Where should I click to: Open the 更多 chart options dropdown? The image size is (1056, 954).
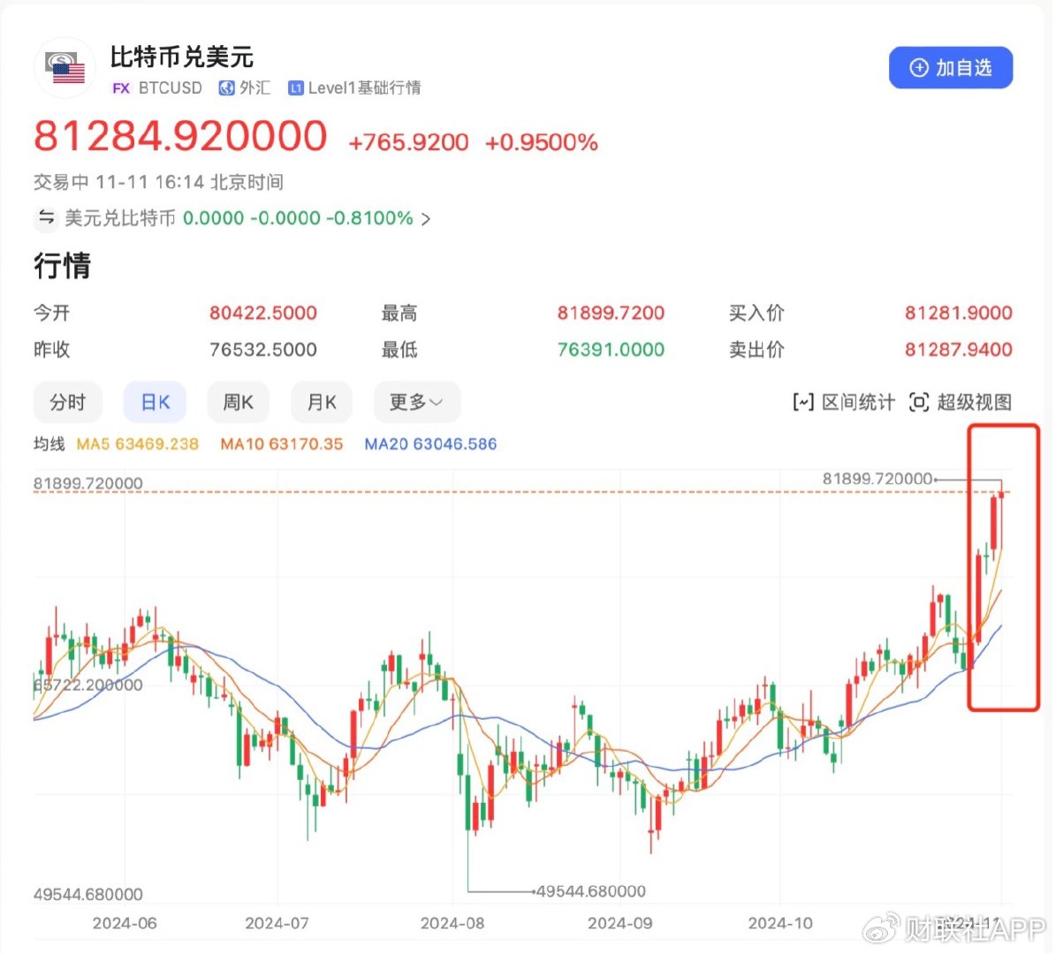coord(416,402)
